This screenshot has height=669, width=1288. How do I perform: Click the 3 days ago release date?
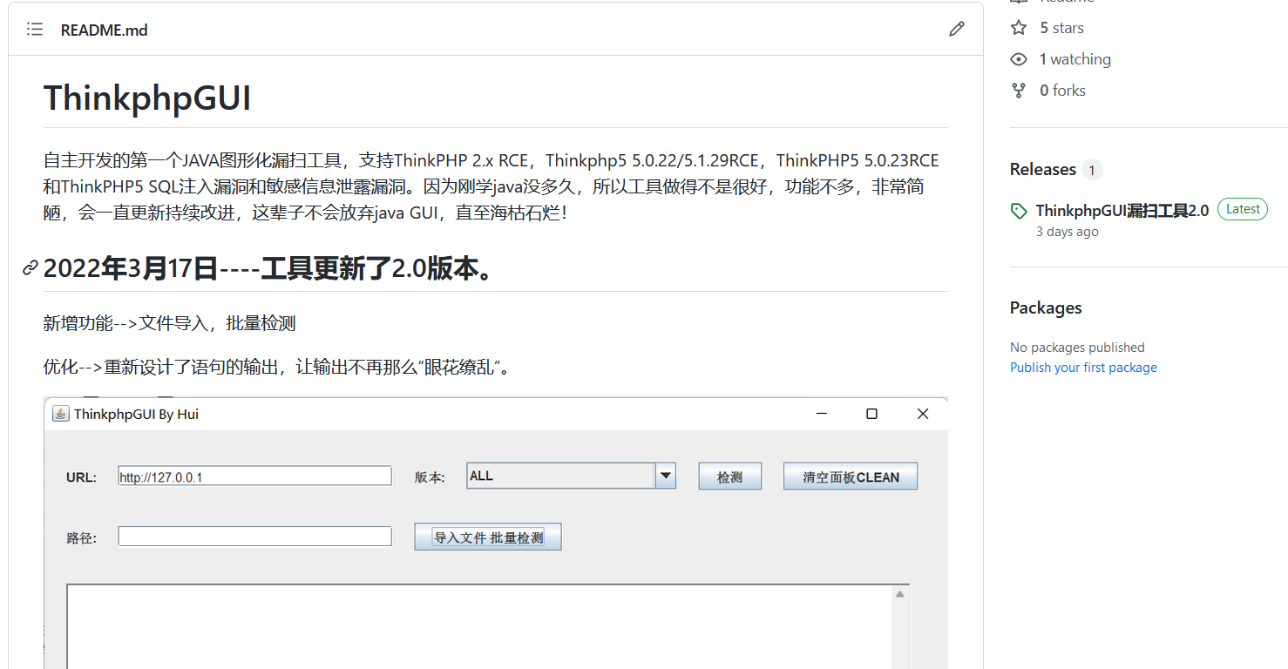pyautogui.click(x=1068, y=232)
